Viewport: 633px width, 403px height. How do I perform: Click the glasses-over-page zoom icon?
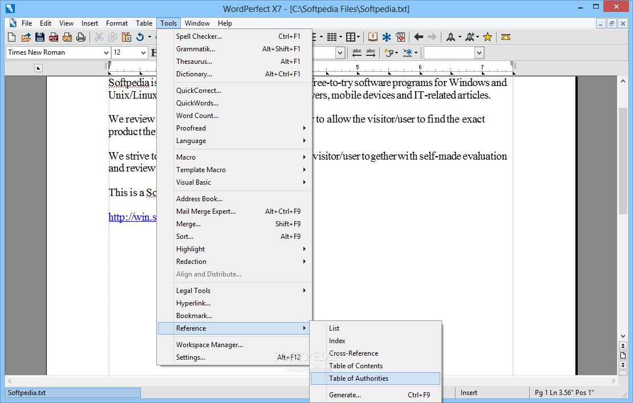(x=400, y=37)
